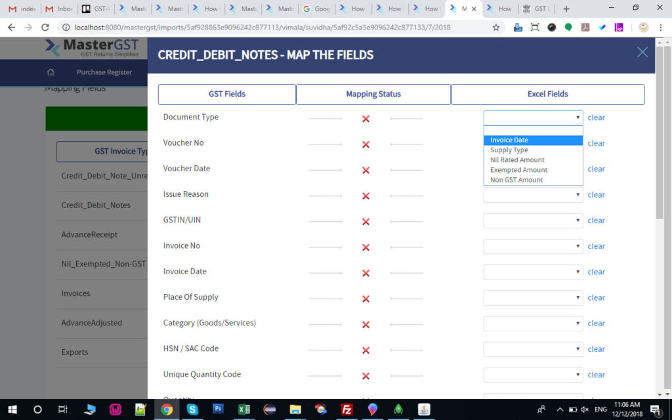Viewport: 672px width, 420px height.
Task: Select Supply Type in the dropdown list
Action: click(x=509, y=150)
